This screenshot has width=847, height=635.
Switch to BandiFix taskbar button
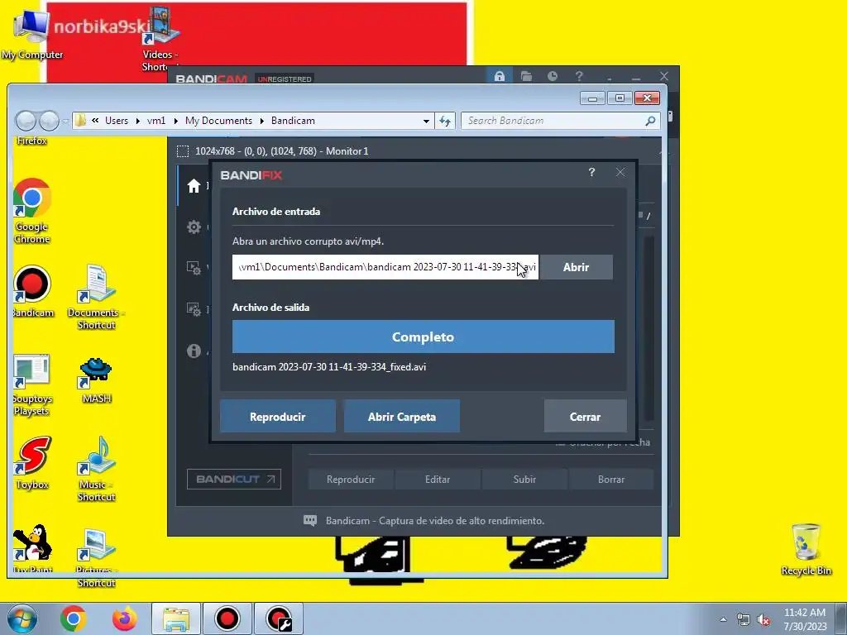[x=278, y=618]
